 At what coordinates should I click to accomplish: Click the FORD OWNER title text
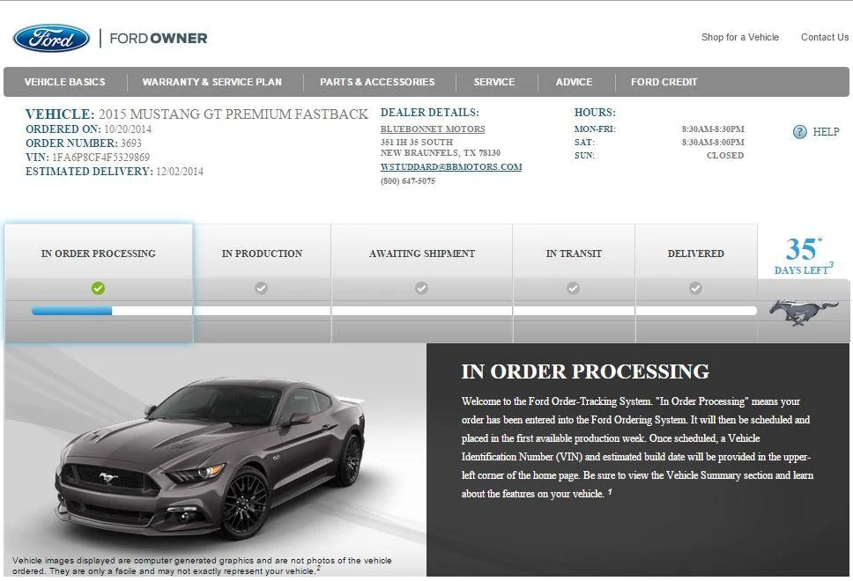click(x=159, y=38)
